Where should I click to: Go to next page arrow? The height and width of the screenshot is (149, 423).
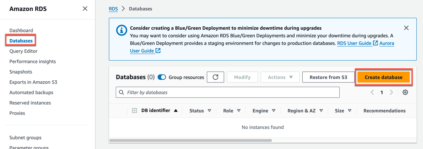[391, 92]
